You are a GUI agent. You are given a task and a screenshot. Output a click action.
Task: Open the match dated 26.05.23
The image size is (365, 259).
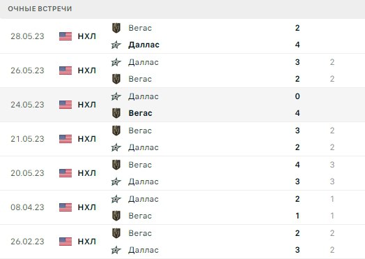click(x=182, y=71)
